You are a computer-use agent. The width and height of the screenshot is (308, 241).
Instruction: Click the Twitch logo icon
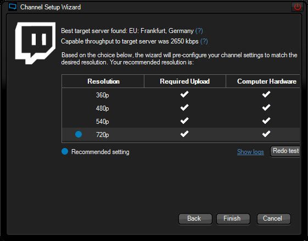click(x=35, y=43)
